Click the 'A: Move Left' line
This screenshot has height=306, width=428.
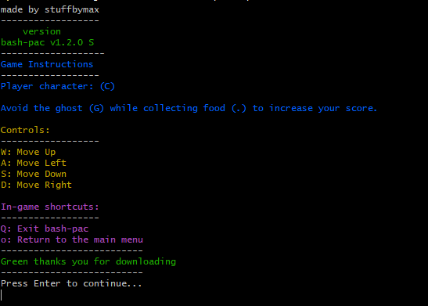[x=34, y=163]
